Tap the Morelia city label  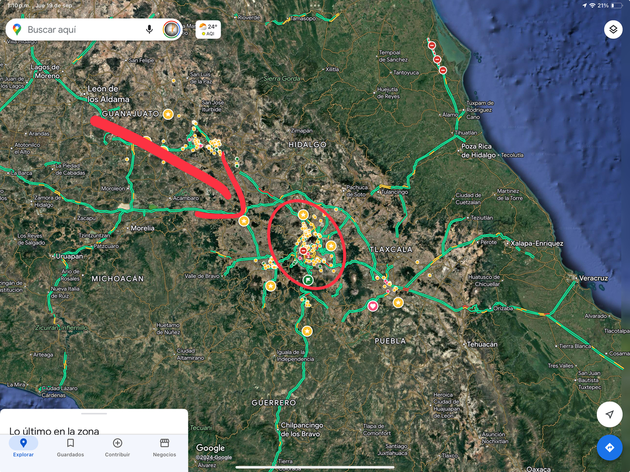(x=142, y=228)
